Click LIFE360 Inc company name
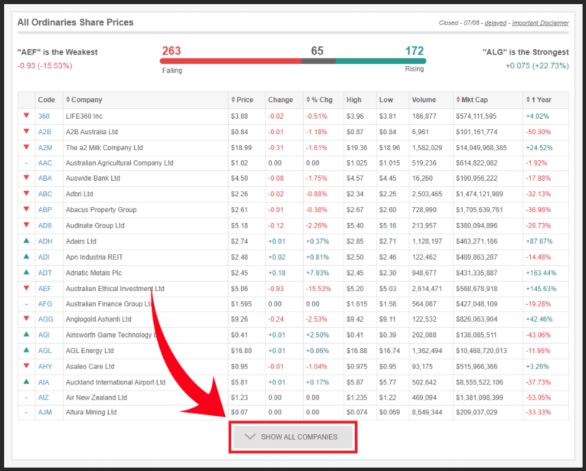Screen dimensions: 586x471 (84, 116)
